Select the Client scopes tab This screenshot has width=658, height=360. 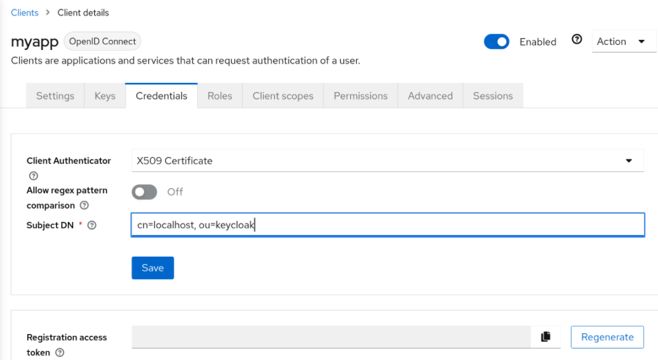click(283, 96)
